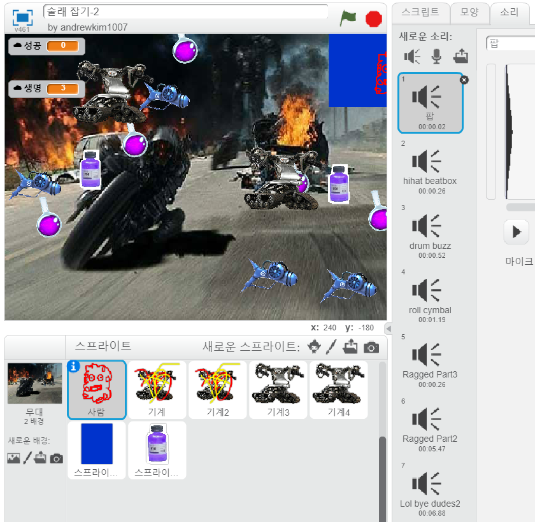Viewport: 535px width, 522px height.
Task: Click the green flag to start project
Action: [x=348, y=18]
